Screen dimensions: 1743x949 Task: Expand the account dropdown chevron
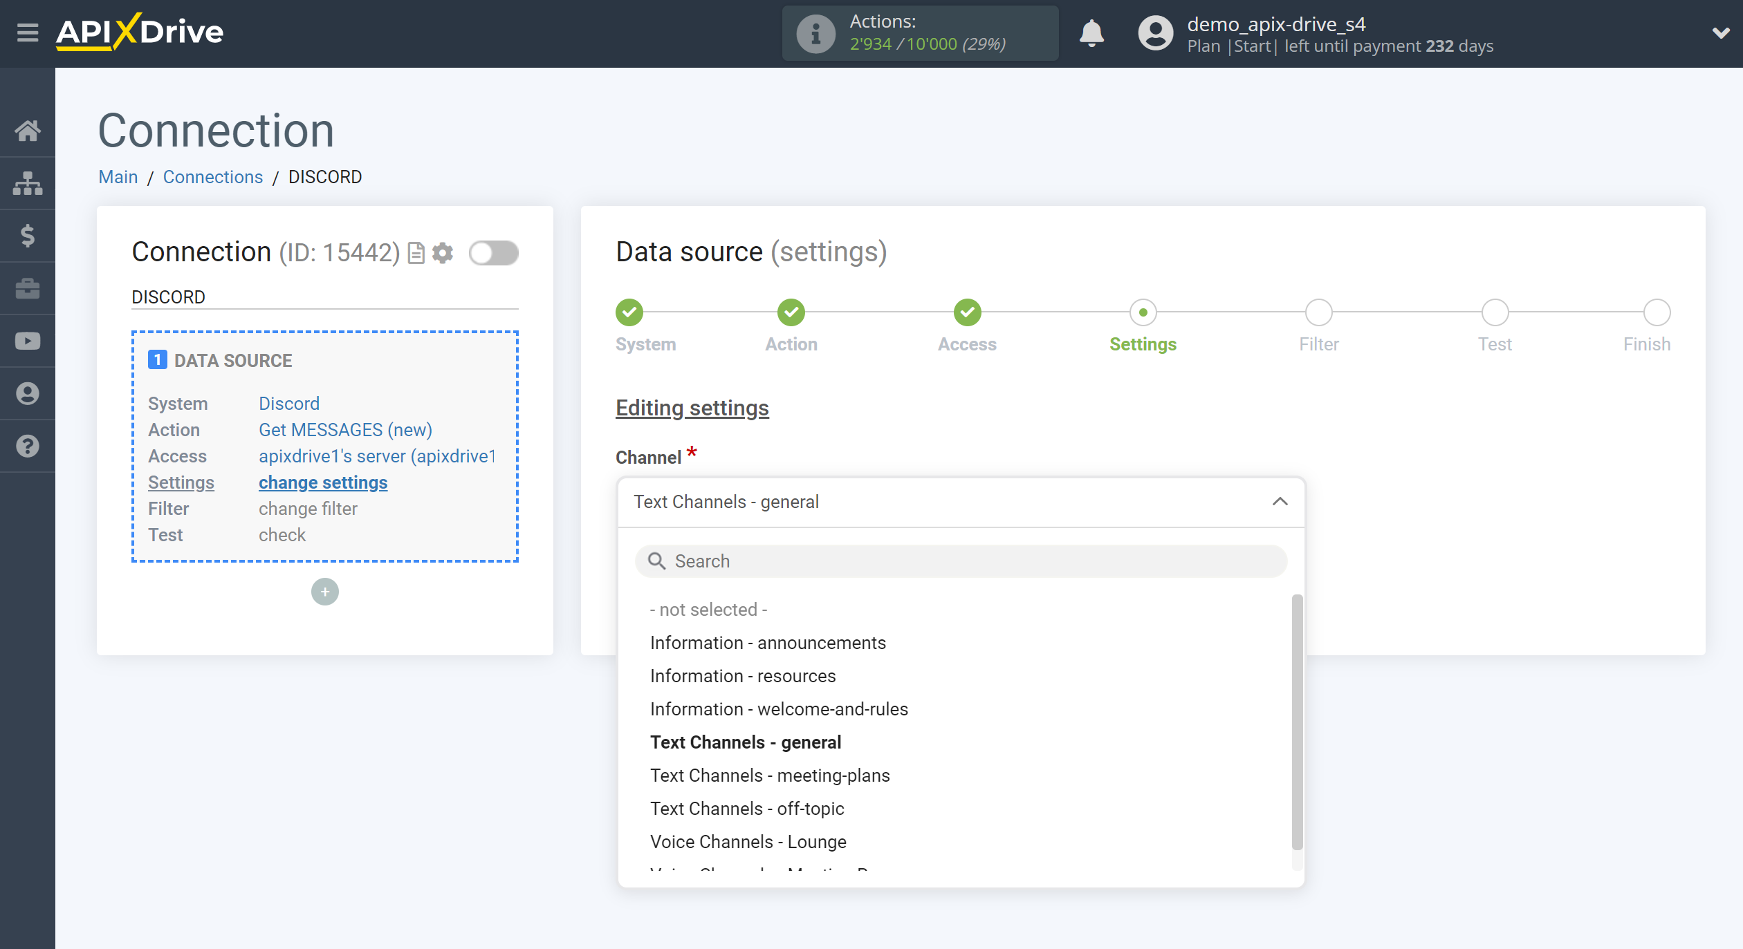1720,33
